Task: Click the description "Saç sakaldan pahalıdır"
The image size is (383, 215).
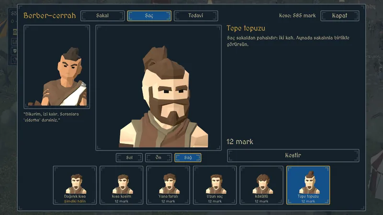Action: (288, 41)
